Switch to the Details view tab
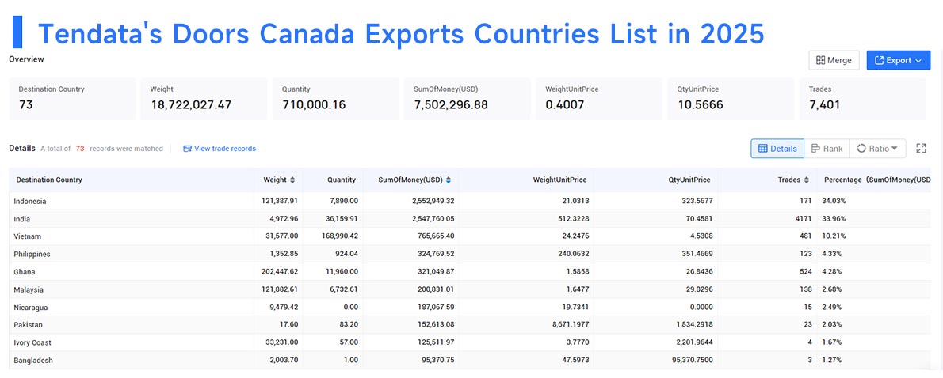The width and height of the screenshot is (943, 378). point(777,148)
